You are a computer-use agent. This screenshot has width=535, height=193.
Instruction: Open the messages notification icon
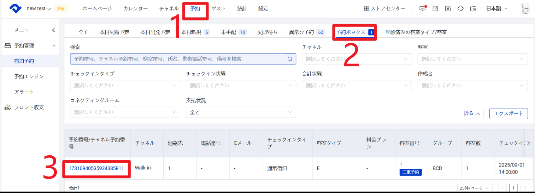point(423,9)
